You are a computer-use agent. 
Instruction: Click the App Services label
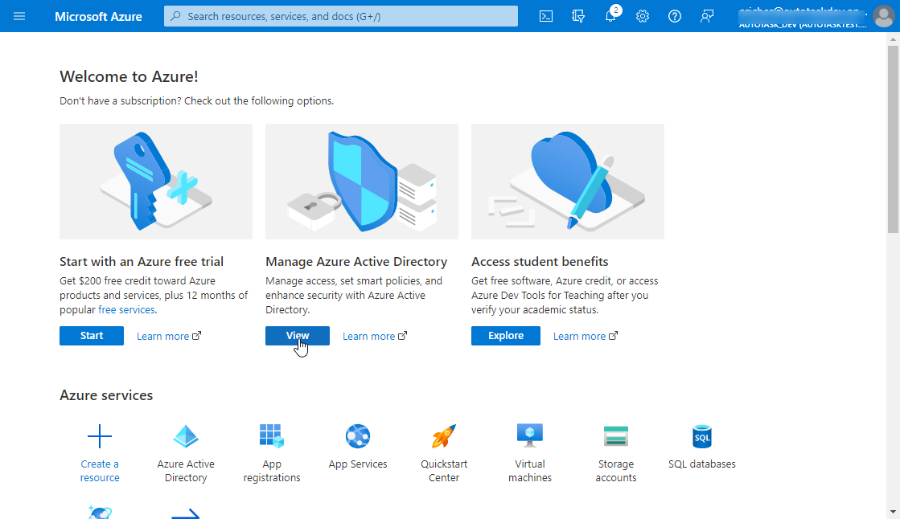tap(358, 464)
